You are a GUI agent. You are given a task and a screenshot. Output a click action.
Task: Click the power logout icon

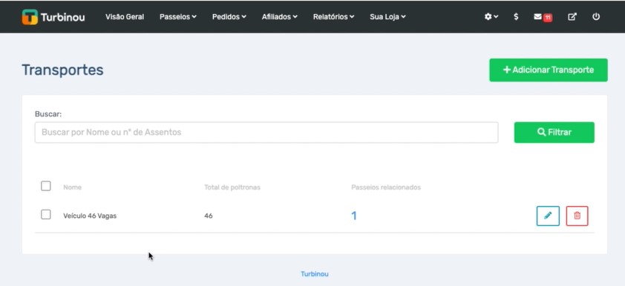pos(596,17)
